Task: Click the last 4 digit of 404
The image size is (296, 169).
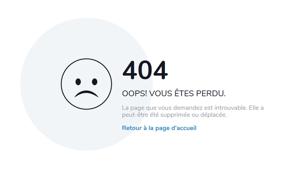Action: pos(160,70)
